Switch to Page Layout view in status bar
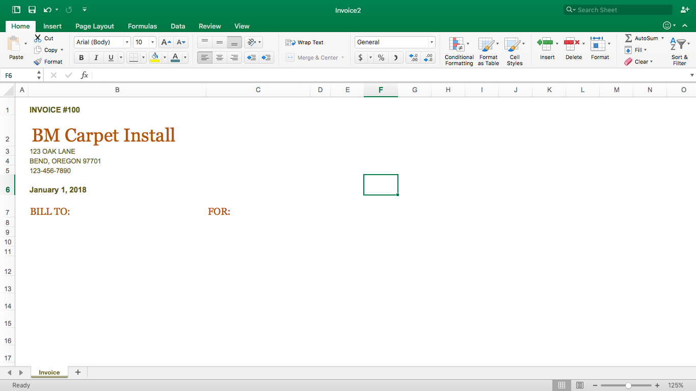The height and width of the screenshot is (391, 696). 579,385
